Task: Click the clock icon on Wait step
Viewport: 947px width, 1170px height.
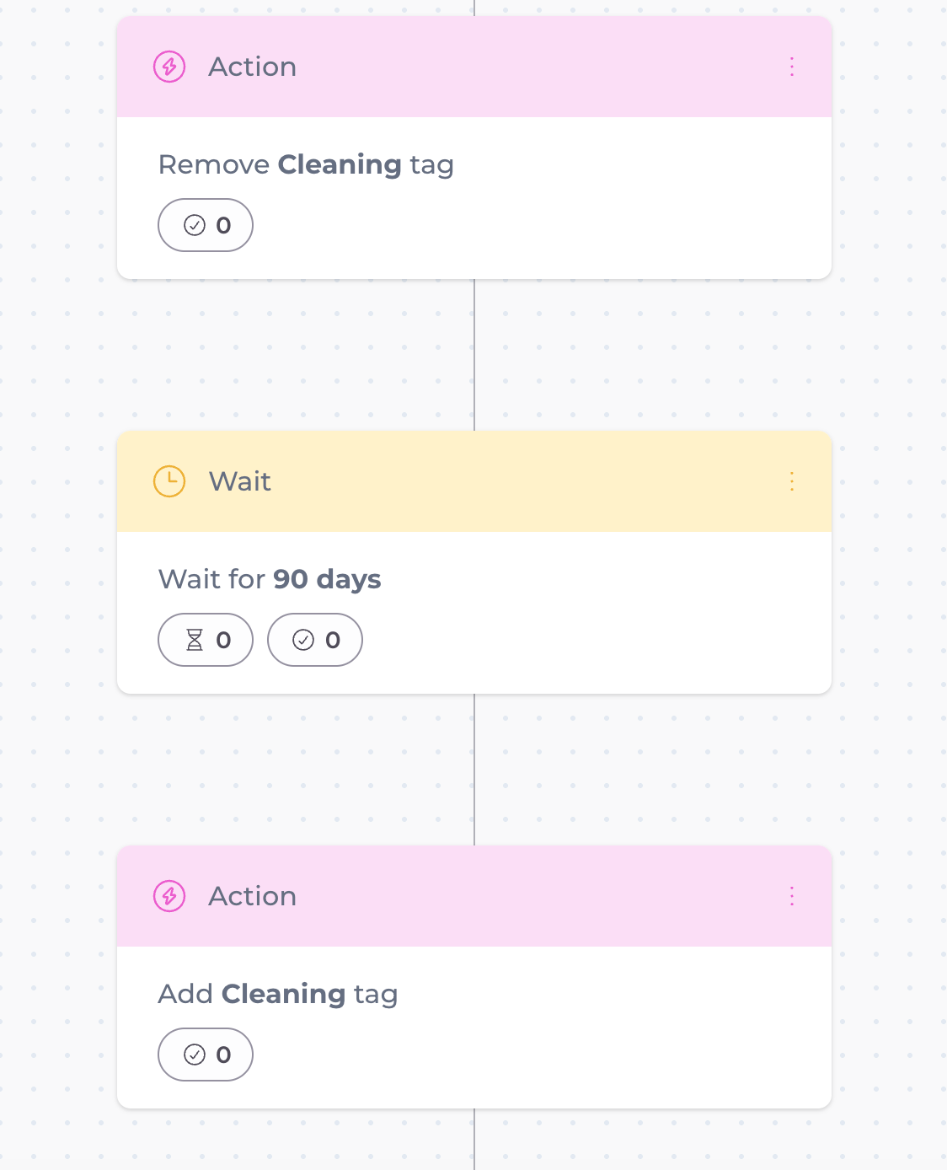Action: (169, 481)
